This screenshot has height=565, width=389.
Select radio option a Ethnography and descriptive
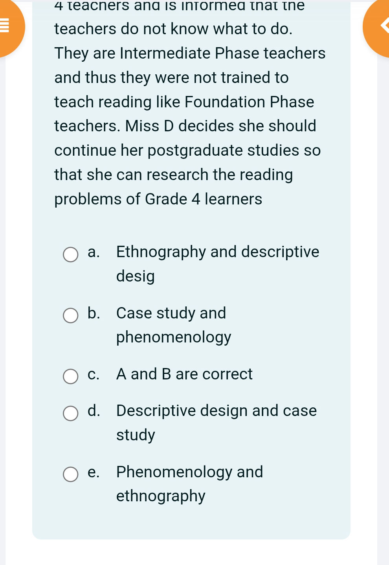pos(71,254)
